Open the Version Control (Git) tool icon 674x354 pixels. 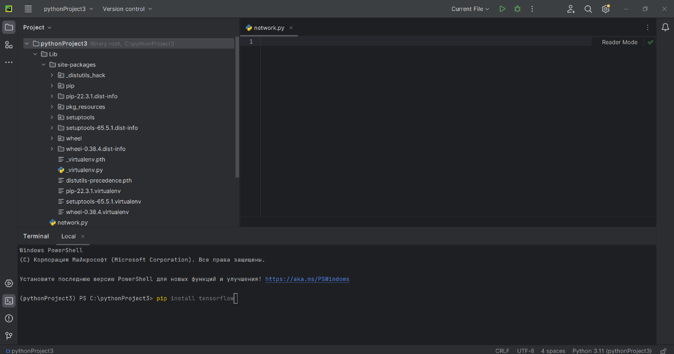pyautogui.click(x=9, y=336)
